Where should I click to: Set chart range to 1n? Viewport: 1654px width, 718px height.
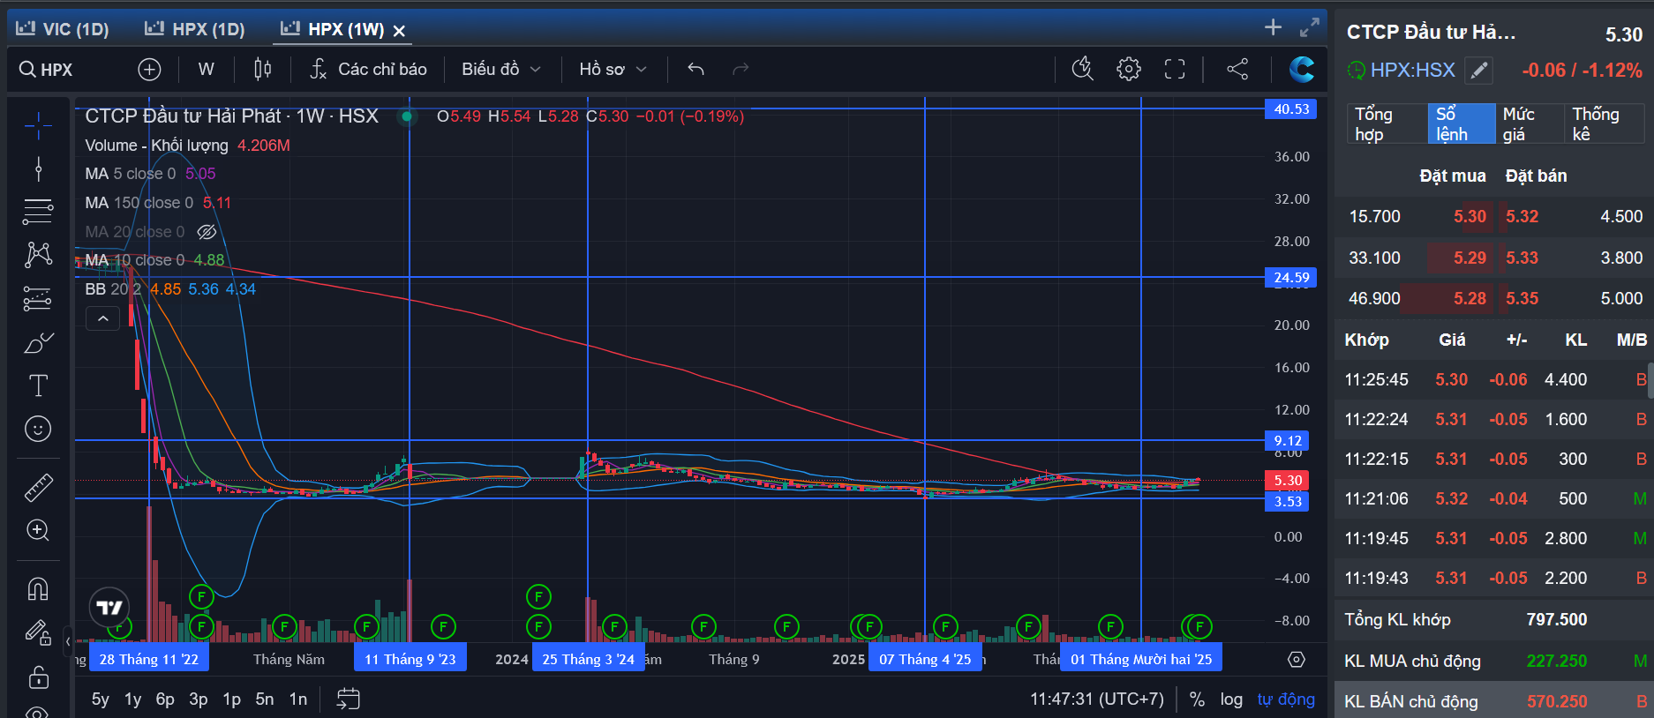click(x=298, y=699)
